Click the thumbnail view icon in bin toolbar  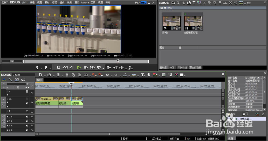[241, 3]
